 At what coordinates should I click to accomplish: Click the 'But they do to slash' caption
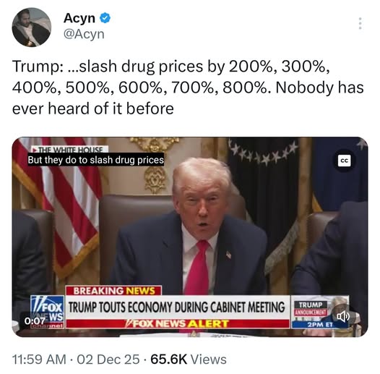point(96,160)
